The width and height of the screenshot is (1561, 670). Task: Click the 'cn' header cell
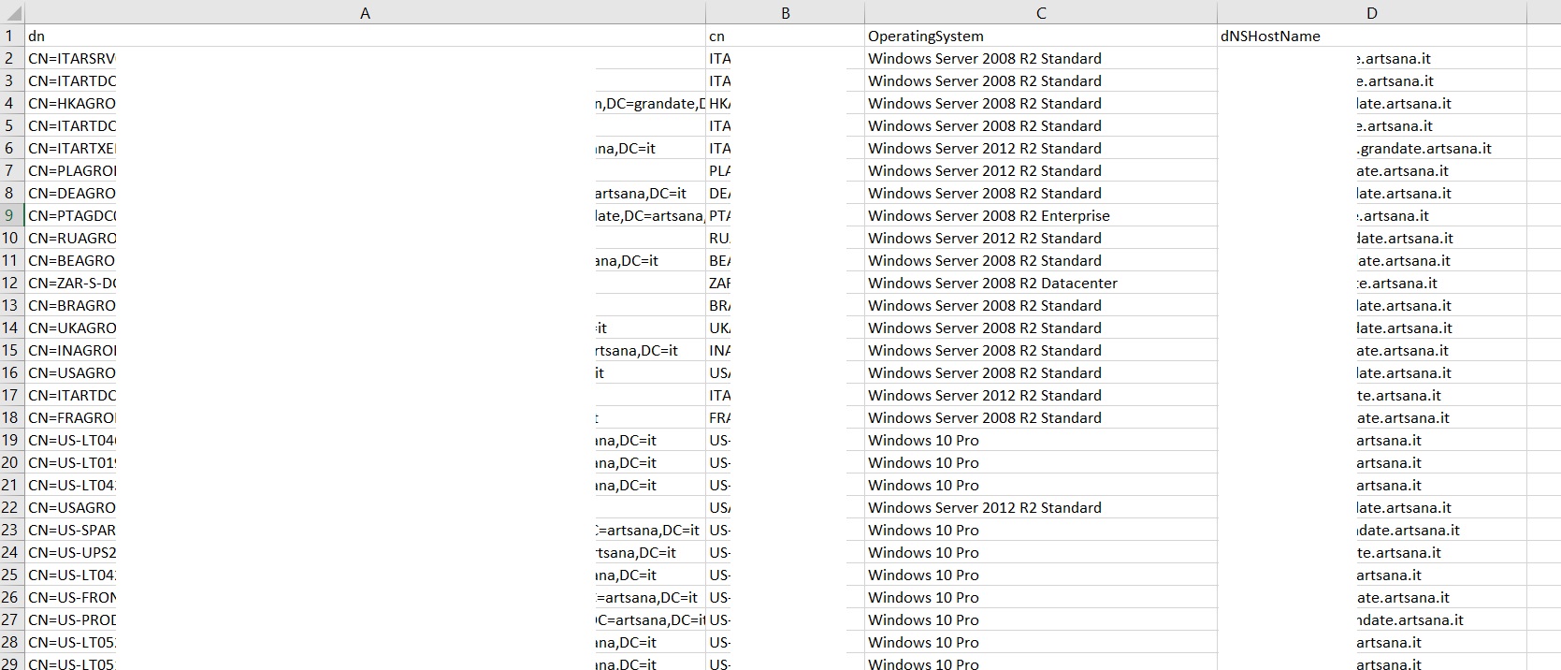click(x=785, y=36)
